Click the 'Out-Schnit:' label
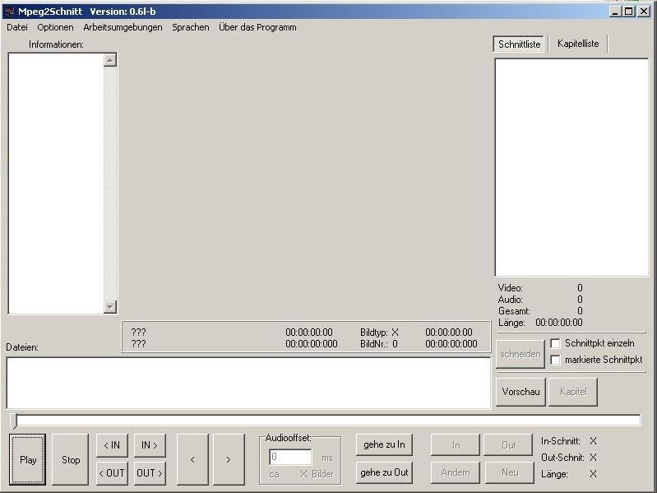Image resolution: width=657 pixels, height=493 pixels. [x=562, y=458]
